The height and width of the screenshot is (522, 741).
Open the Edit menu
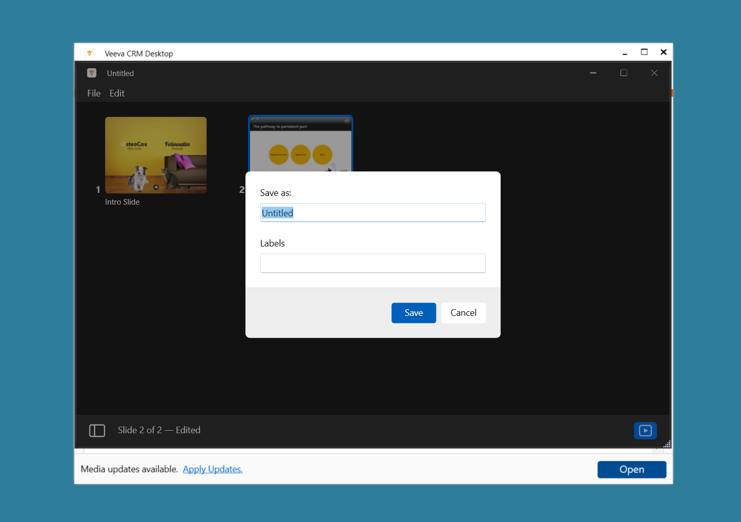117,93
